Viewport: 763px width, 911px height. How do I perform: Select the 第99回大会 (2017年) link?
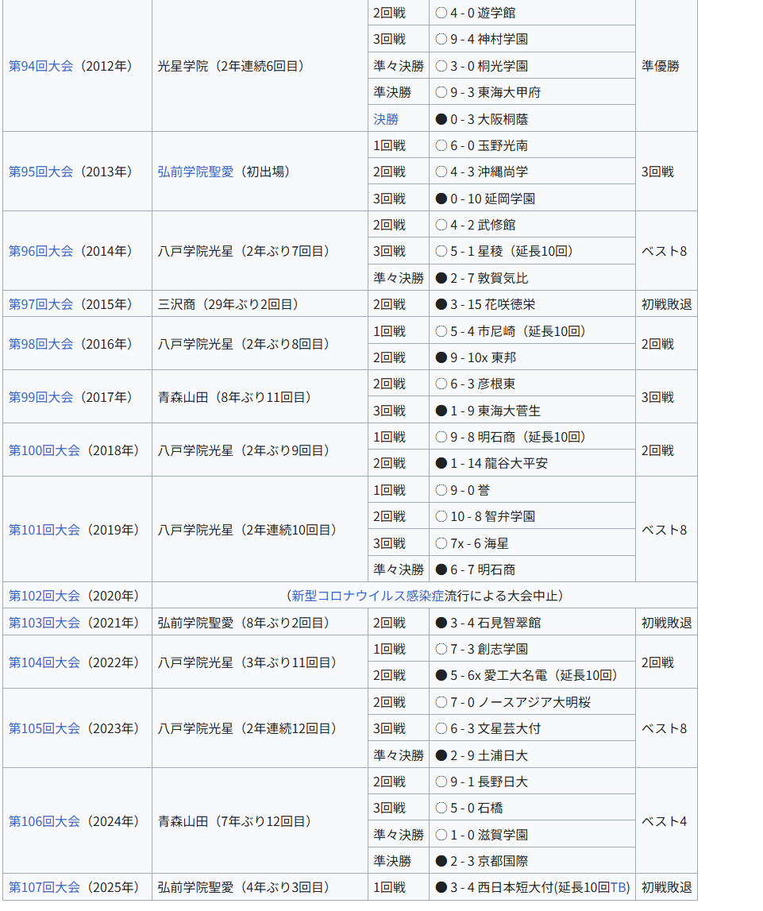click(40, 397)
